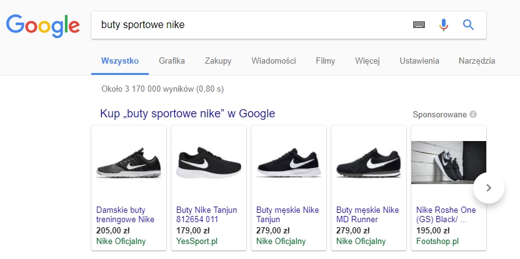Open Nike Roshe One (GS) Black product link
The height and width of the screenshot is (259, 520).
[444, 215]
